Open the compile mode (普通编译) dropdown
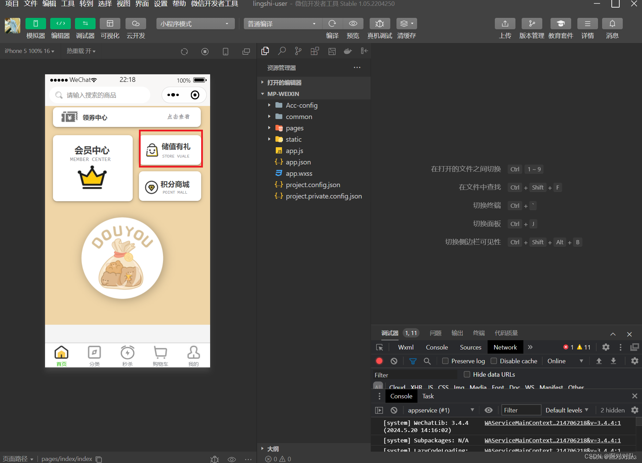The width and height of the screenshot is (642, 463). tap(283, 24)
